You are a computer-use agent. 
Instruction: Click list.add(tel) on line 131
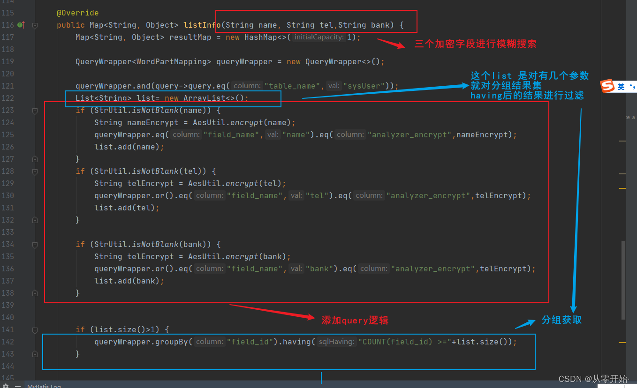tap(125, 208)
